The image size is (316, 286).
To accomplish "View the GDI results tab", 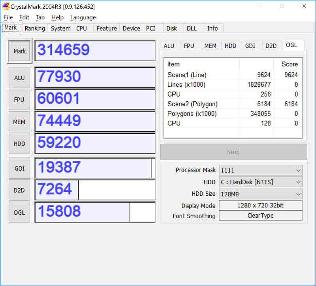I will click(x=251, y=45).
